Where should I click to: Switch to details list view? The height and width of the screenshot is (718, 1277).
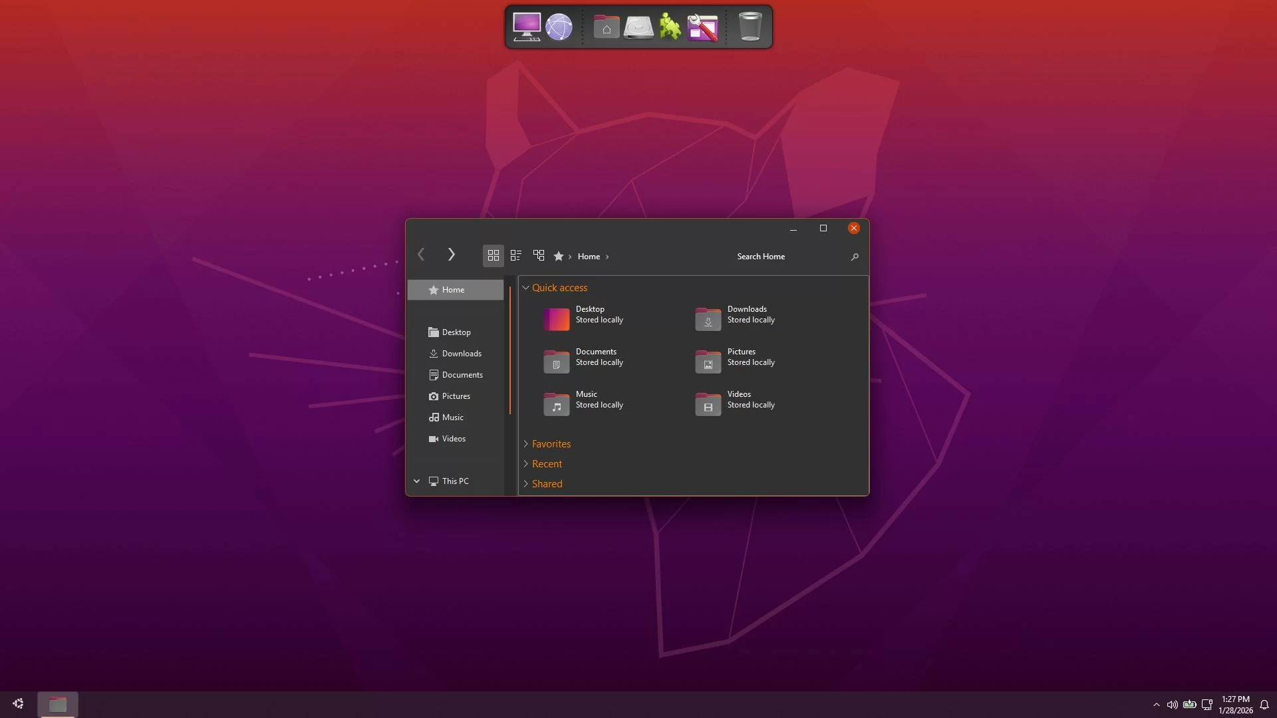coord(515,256)
